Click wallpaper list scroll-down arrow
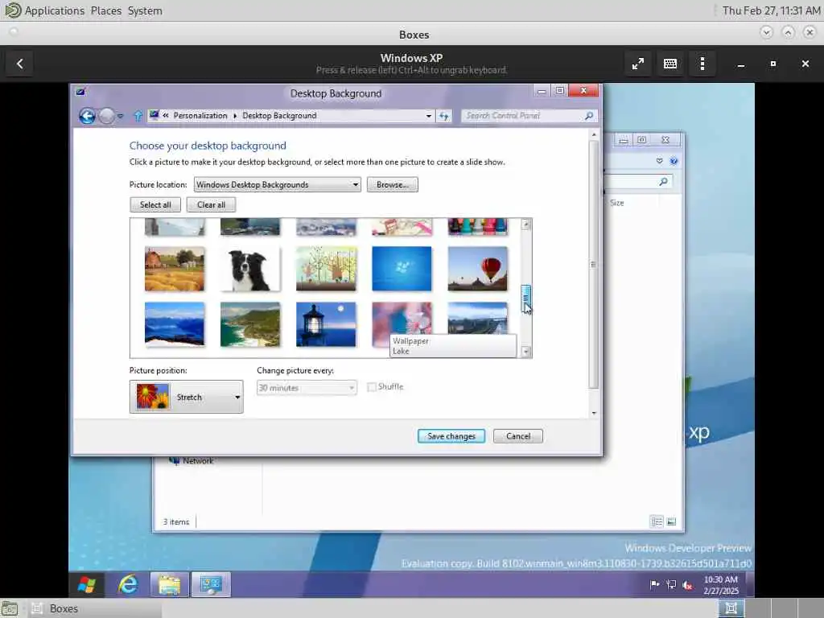824x618 pixels. click(525, 352)
